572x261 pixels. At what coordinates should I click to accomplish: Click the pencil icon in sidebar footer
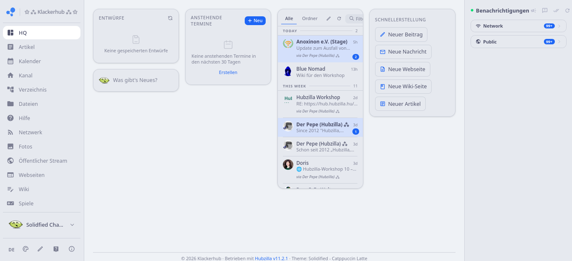pos(40,249)
